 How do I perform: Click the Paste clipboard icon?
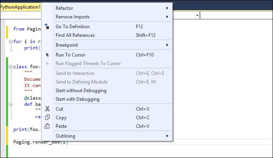(47, 126)
